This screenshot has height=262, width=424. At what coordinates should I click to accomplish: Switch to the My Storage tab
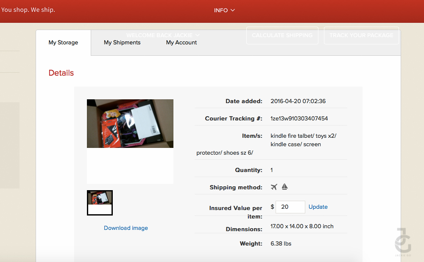(x=63, y=43)
